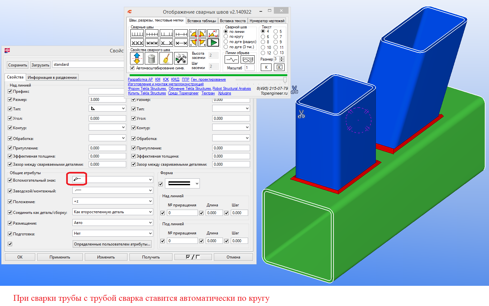489x306 pixels.
Task: Open the 'Размещение' dropdown set to Авто
Action: click(x=112, y=223)
